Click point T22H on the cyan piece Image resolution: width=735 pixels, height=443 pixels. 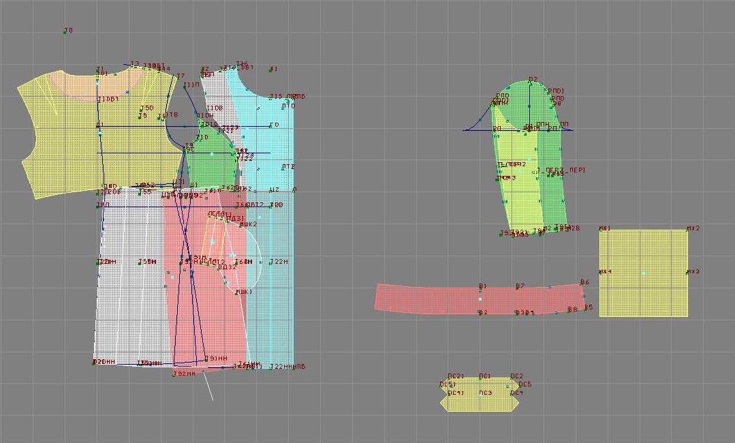click(x=270, y=262)
